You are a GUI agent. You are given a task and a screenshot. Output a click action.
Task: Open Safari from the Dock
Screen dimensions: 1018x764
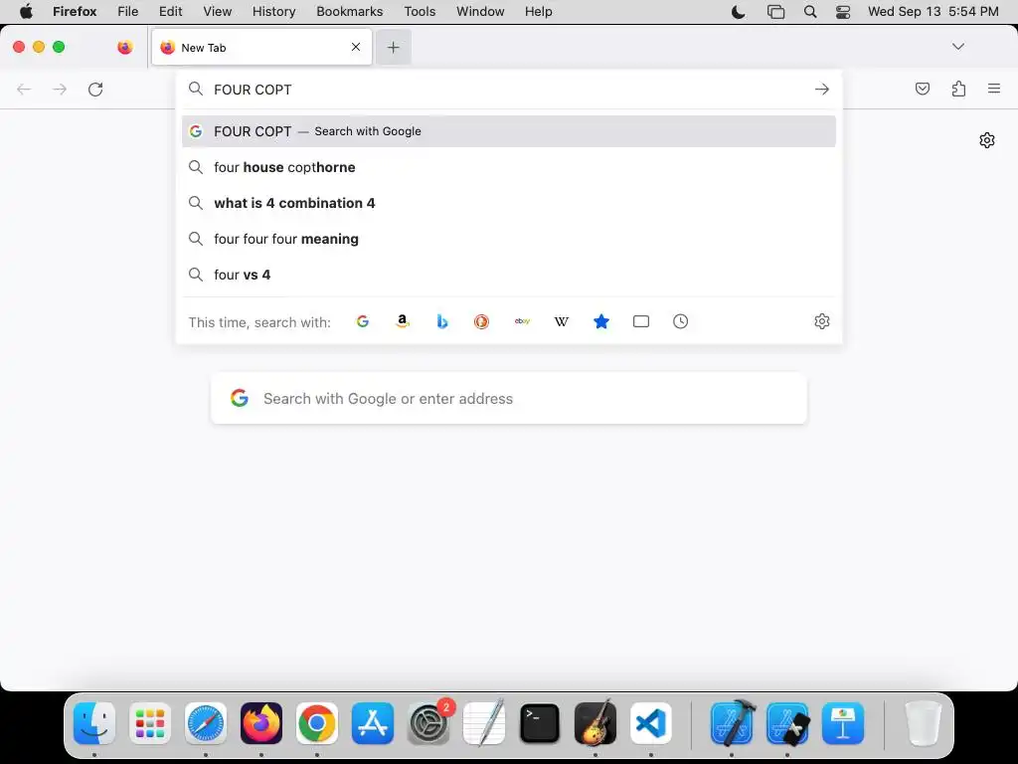pyautogui.click(x=206, y=723)
